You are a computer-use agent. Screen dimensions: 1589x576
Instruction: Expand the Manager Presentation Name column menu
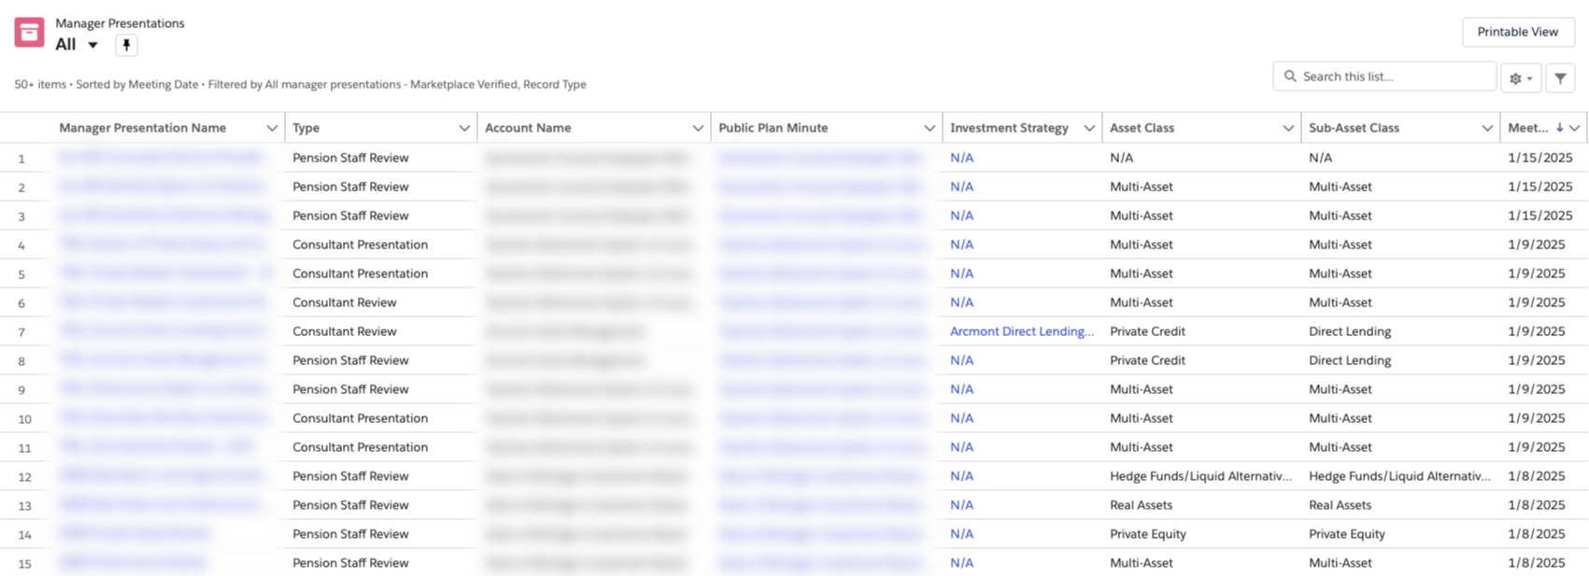[x=272, y=128]
